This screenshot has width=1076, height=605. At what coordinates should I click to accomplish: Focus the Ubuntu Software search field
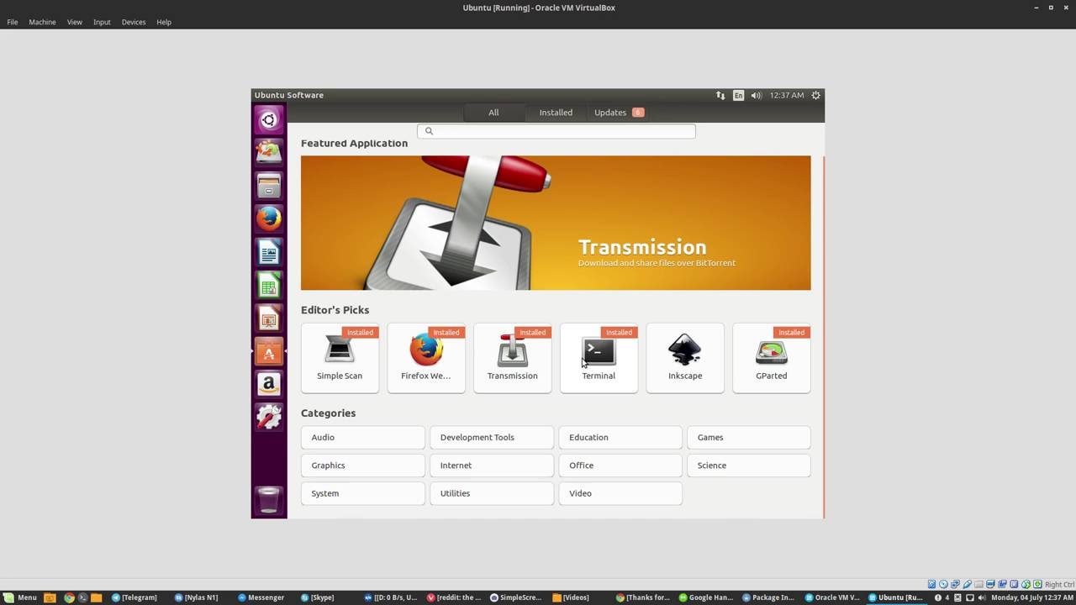tap(556, 130)
